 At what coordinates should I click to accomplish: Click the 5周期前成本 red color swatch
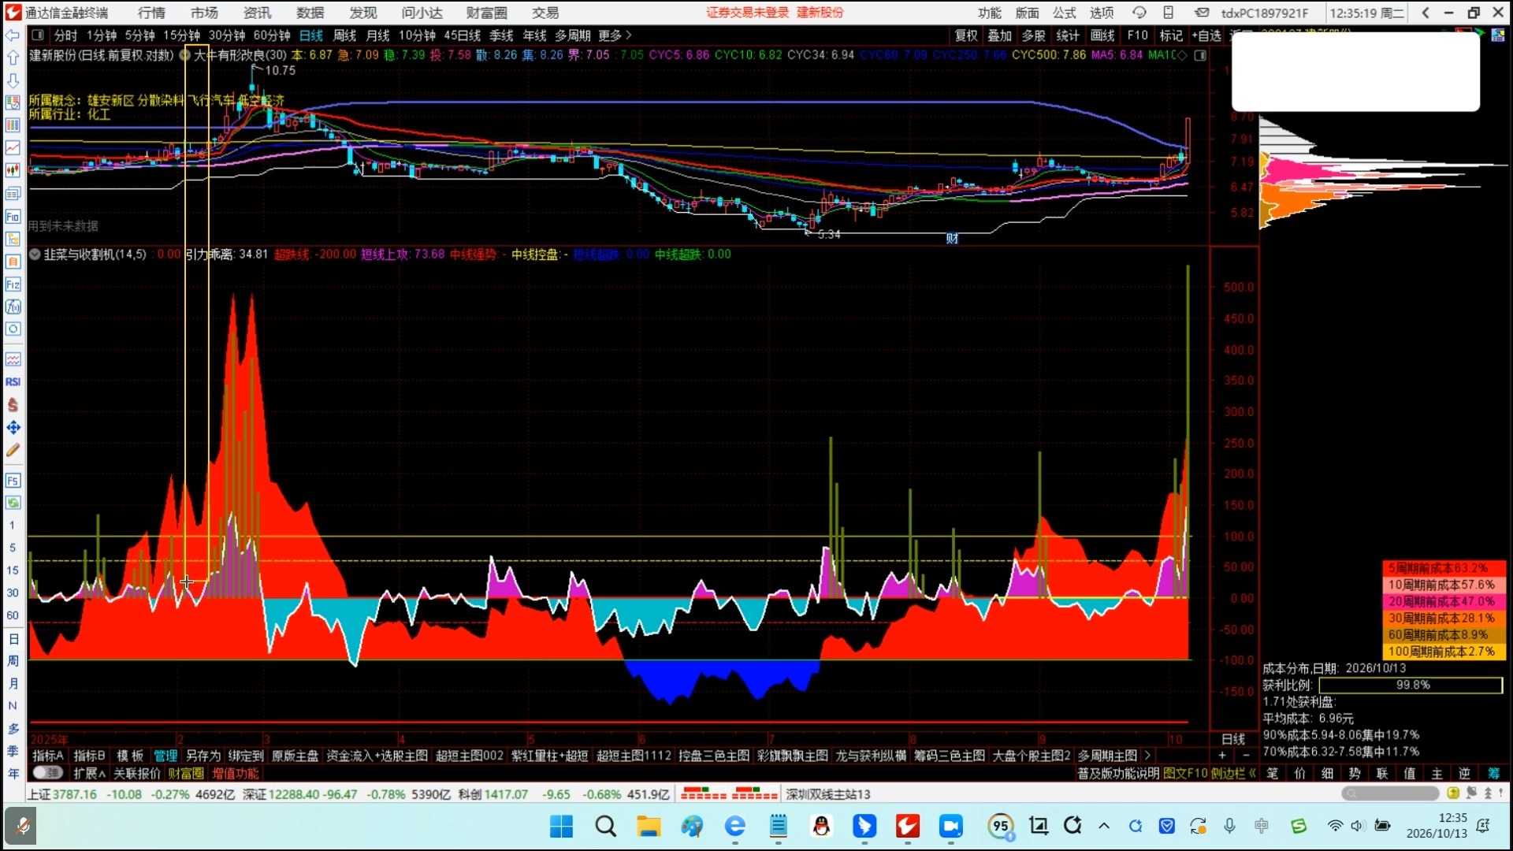(1444, 568)
